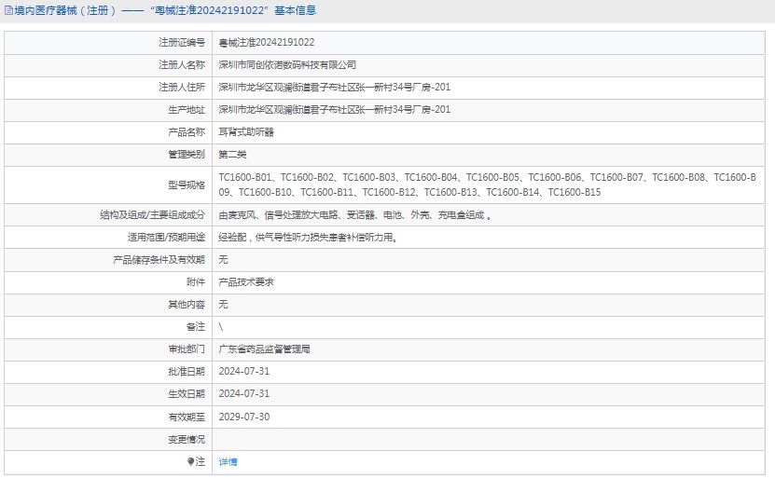Click the 注册证编号 row label
The height and width of the screenshot is (479, 775).
coord(181,43)
